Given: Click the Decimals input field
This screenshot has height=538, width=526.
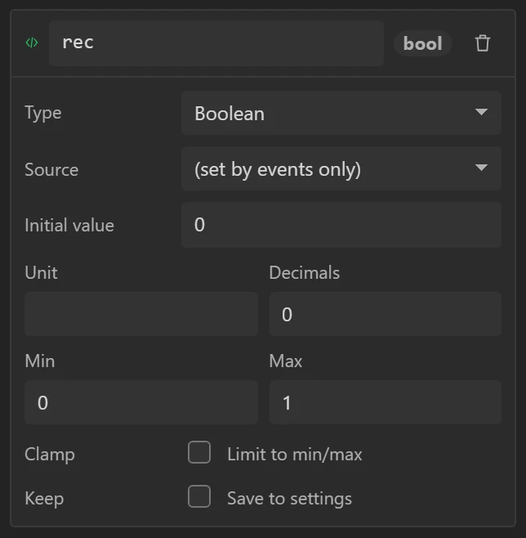Looking at the screenshot, I should tap(386, 314).
